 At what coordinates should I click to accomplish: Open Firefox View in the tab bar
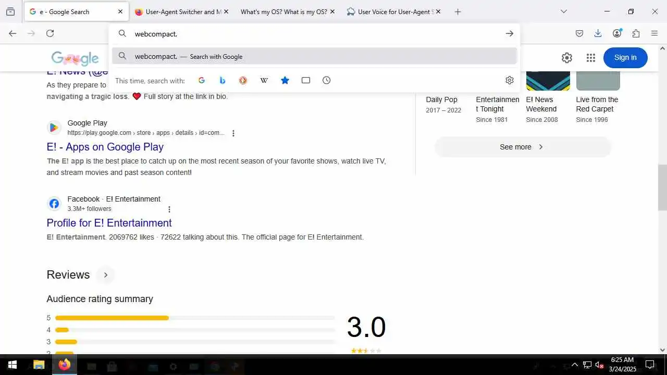10,11
